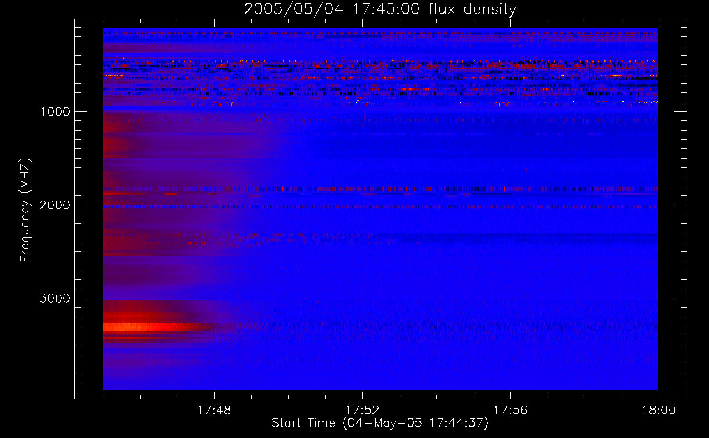709x438 pixels.
Task: Click the 17:56 time tick label
Action: (x=510, y=410)
